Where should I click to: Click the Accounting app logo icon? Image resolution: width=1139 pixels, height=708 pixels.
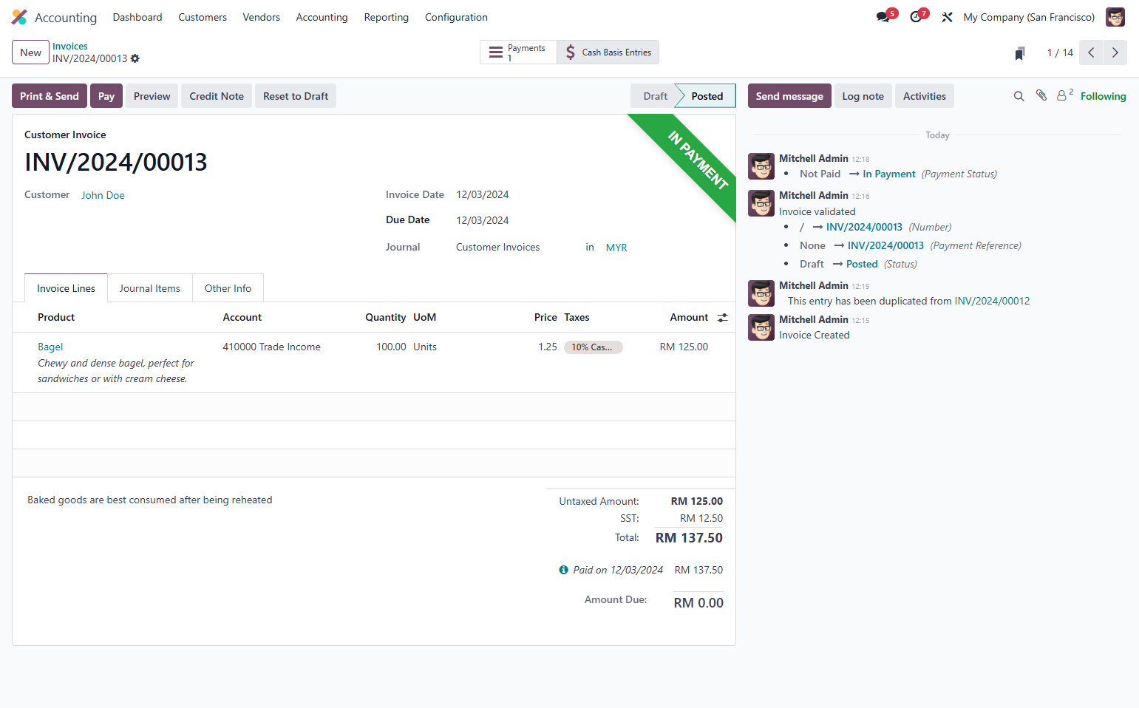click(x=19, y=17)
